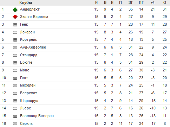Viewport: 170px width, 127px height.
Task: Select the Брюгге team row name
Action: [x=26, y=62]
